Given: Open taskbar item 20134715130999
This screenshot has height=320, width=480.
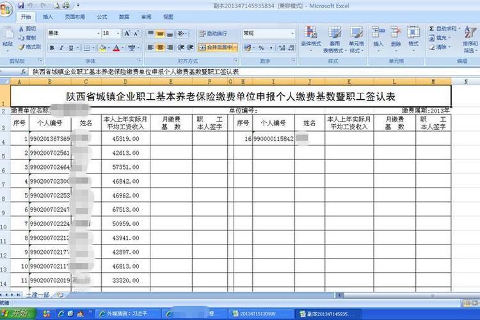Looking at the screenshot, I should [260, 314].
